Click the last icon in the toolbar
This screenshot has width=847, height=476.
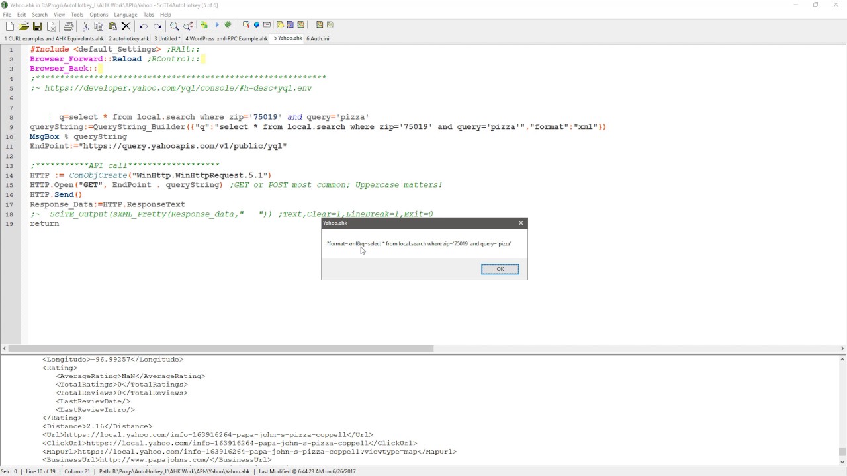pyautogui.click(x=330, y=25)
